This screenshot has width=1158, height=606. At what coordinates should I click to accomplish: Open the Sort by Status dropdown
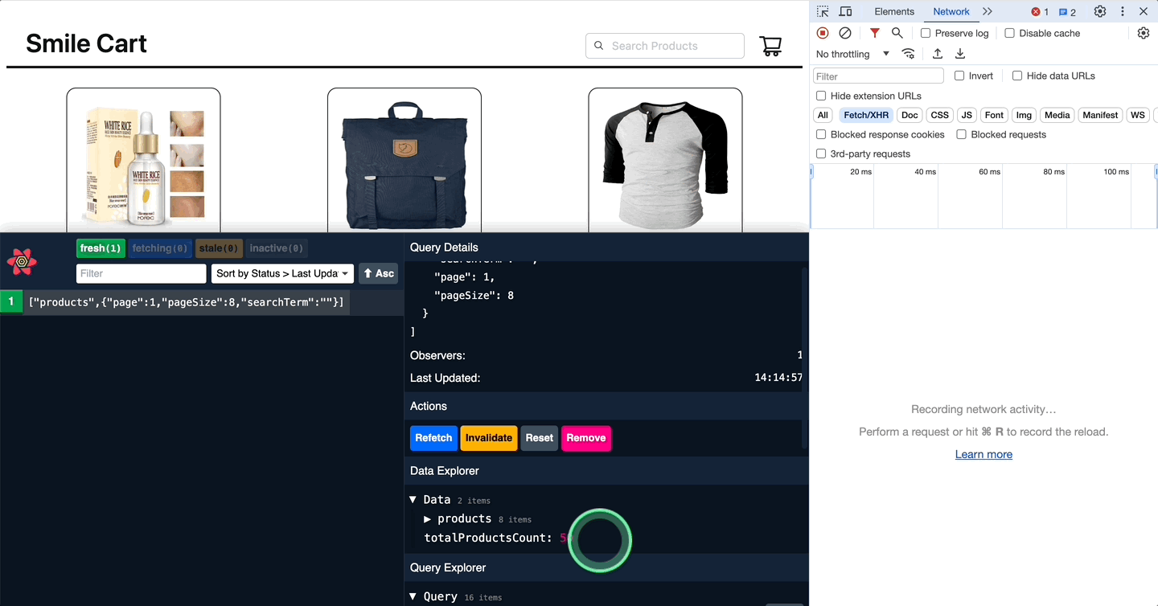coord(281,273)
